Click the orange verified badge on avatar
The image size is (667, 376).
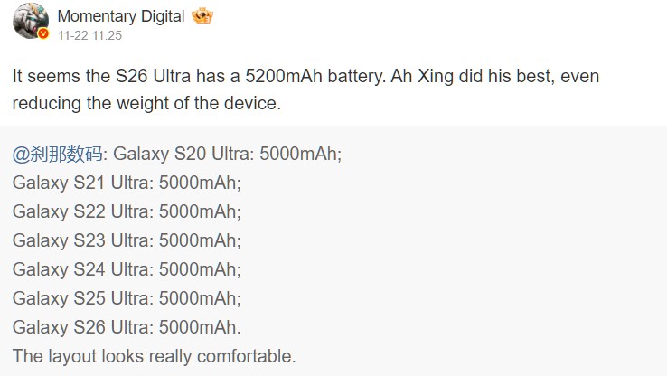[42, 34]
